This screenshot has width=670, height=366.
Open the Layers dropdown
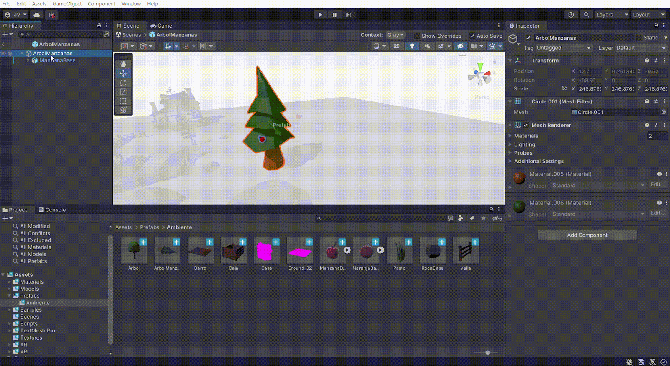pyautogui.click(x=612, y=15)
